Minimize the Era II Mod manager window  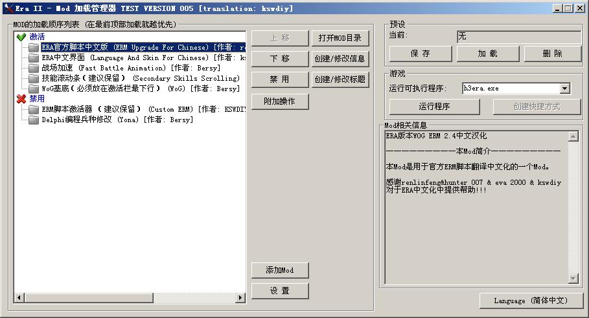(x=557, y=8)
